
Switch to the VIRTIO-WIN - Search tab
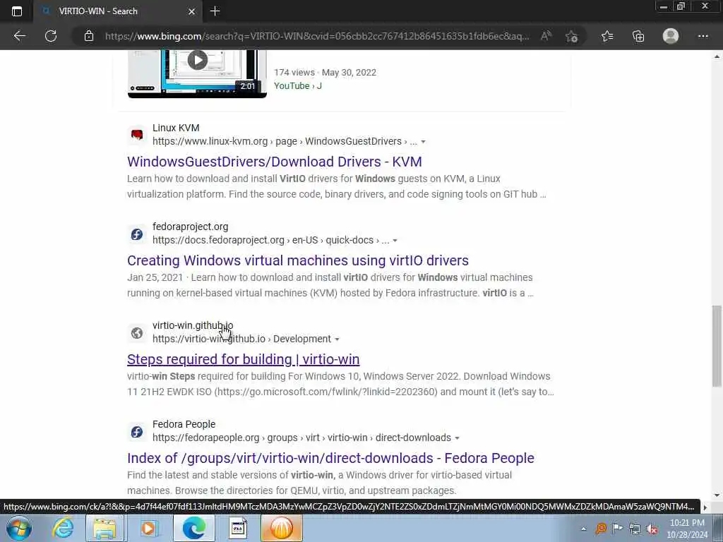pyautogui.click(x=118, y=11)
